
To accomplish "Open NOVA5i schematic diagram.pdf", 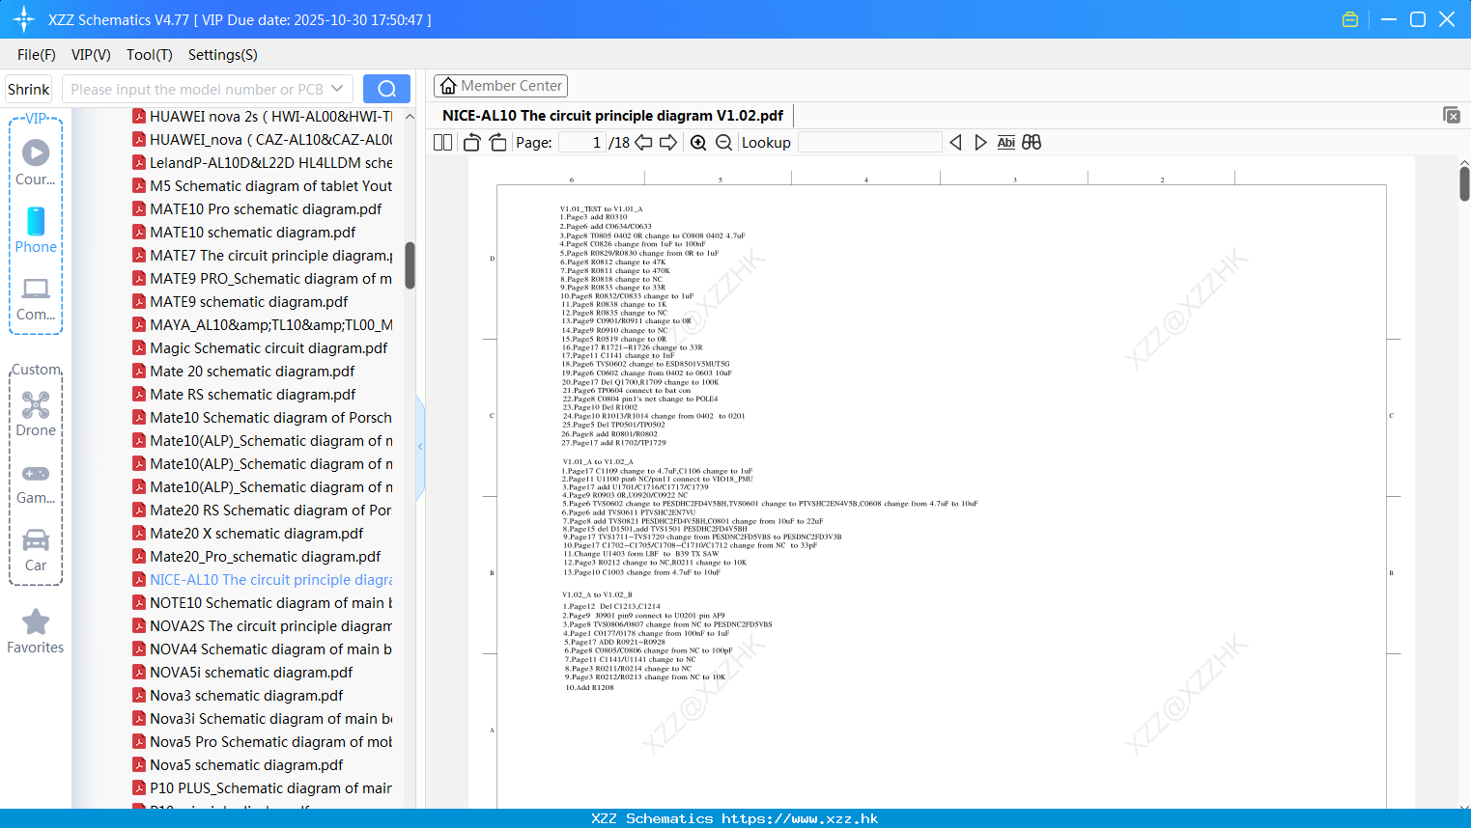I will pyautogui.click(x=251, y=673).
